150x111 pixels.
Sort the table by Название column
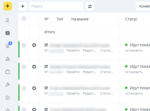coord(80,19)
